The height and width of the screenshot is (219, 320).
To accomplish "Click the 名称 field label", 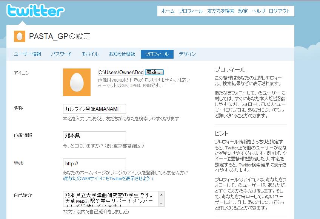I will tap(18, 108).
